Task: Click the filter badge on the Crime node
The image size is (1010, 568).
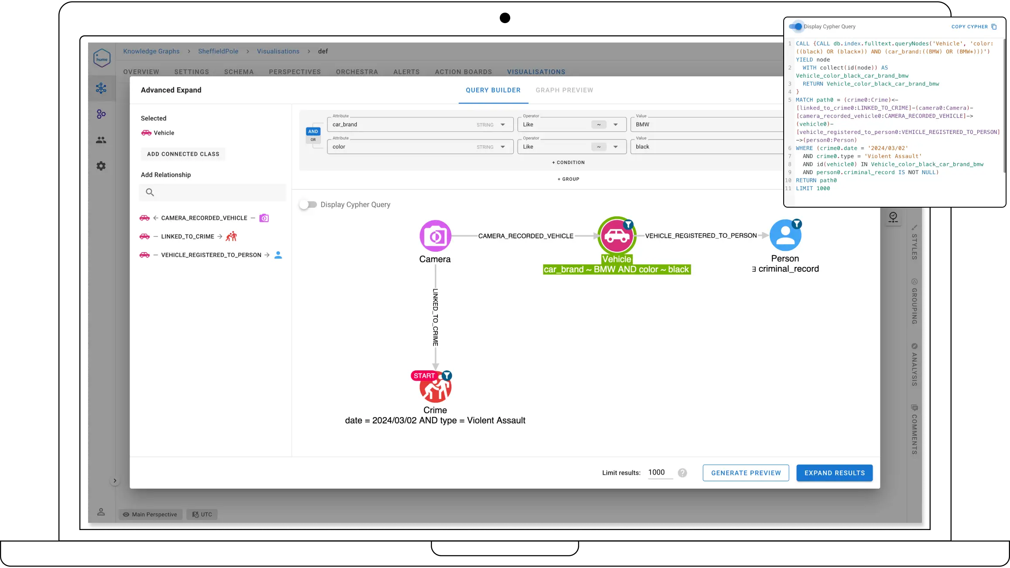Action: coord(447,375)
